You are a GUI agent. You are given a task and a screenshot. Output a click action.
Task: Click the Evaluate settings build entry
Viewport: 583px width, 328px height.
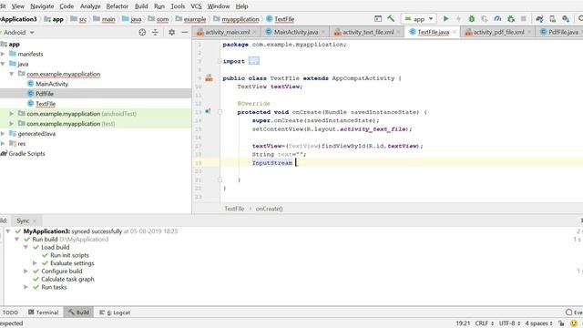click(72, 263)
